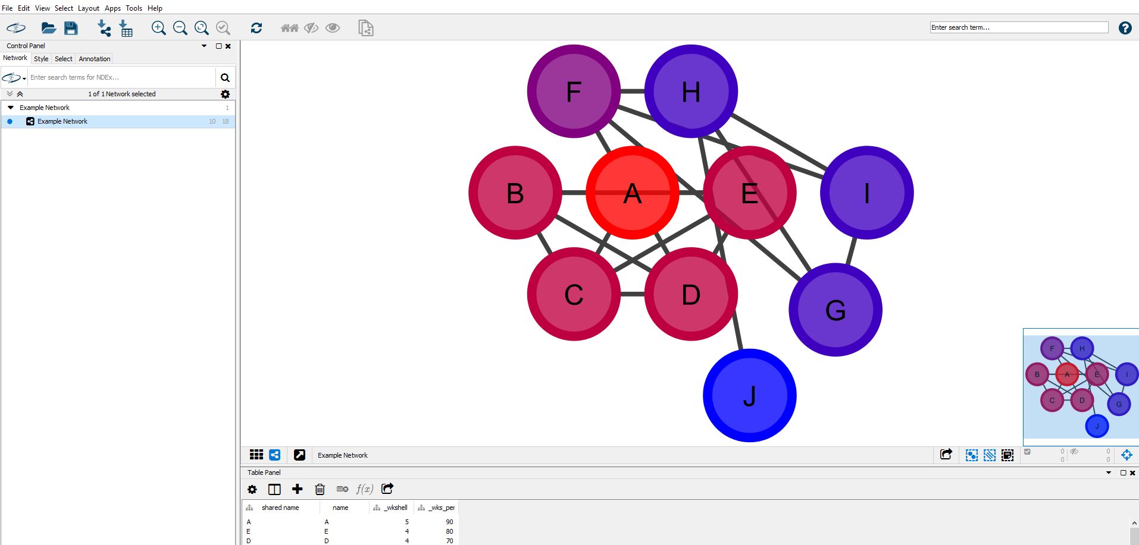Screen dimensions: 1139x545
Task: Click the Open Session folder icon
Action: click(x=49, y=28)
